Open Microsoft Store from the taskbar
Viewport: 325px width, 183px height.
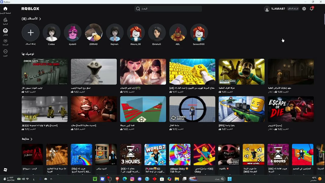click(x=162, y=179)
